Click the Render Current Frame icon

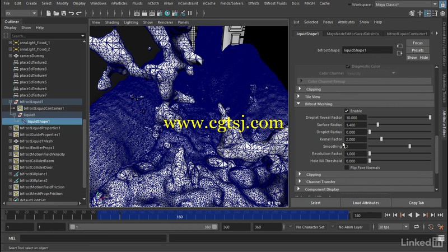[x=144, y=13]
